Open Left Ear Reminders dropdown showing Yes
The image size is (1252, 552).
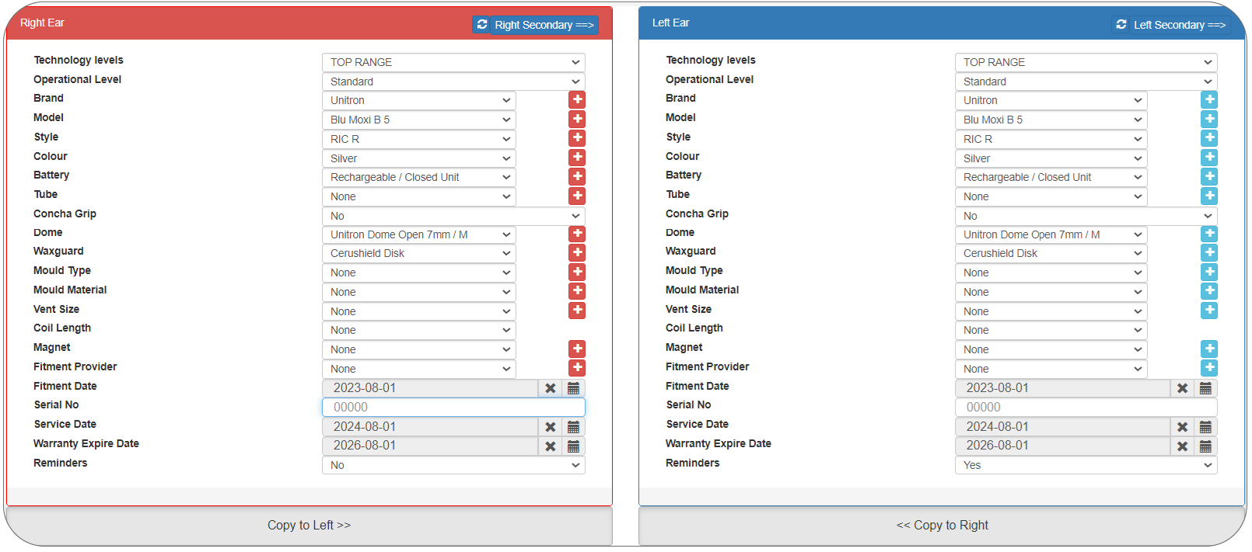(x=1086, y=465)
